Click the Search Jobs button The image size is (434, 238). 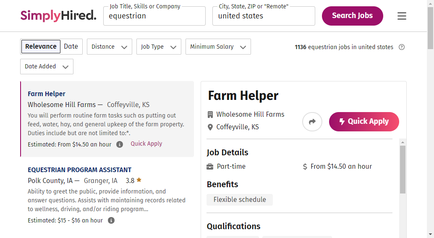[352, 16]
